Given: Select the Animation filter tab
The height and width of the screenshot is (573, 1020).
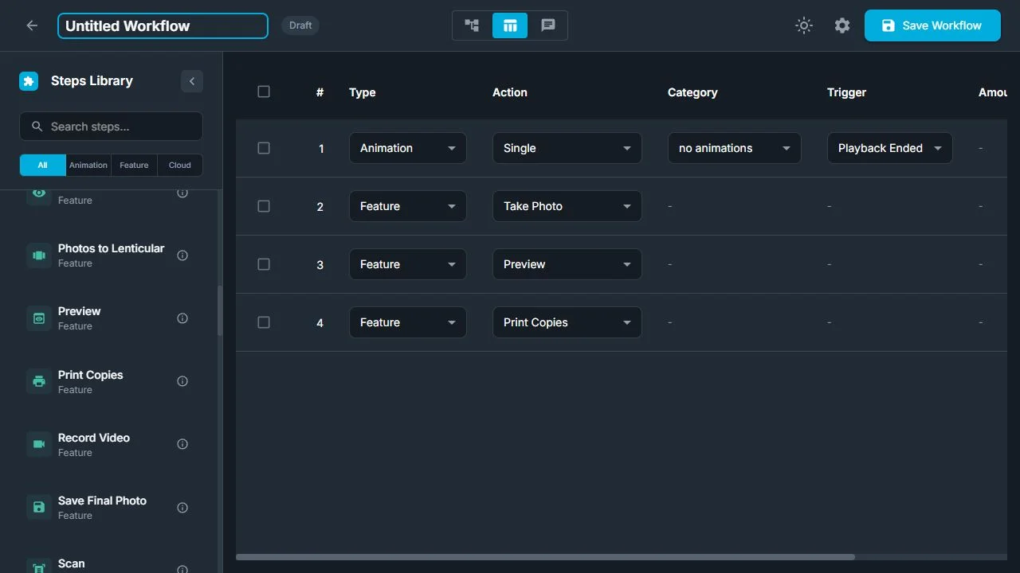Looking at the screenshot, I should tap(88, 165).
